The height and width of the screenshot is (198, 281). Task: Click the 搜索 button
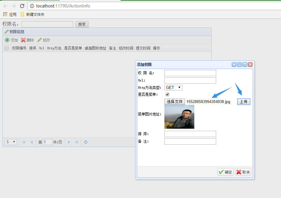[x=82, y=24]
